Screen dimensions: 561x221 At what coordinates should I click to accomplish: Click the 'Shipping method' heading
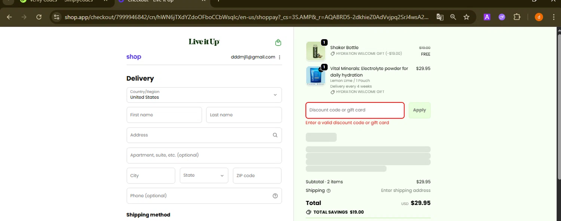click(x=148, y=215)
